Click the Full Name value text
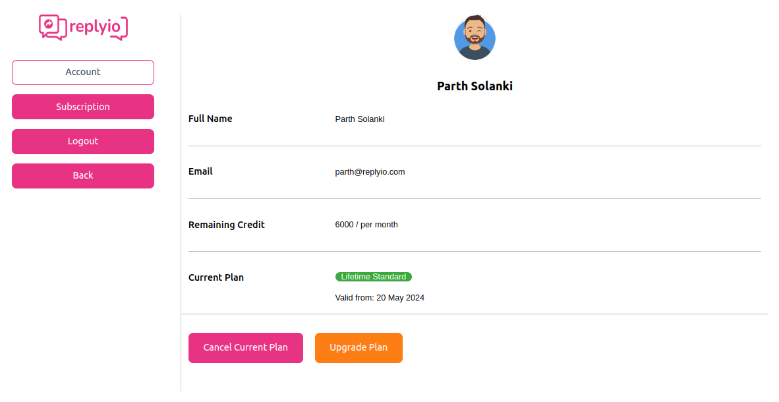 360,119
